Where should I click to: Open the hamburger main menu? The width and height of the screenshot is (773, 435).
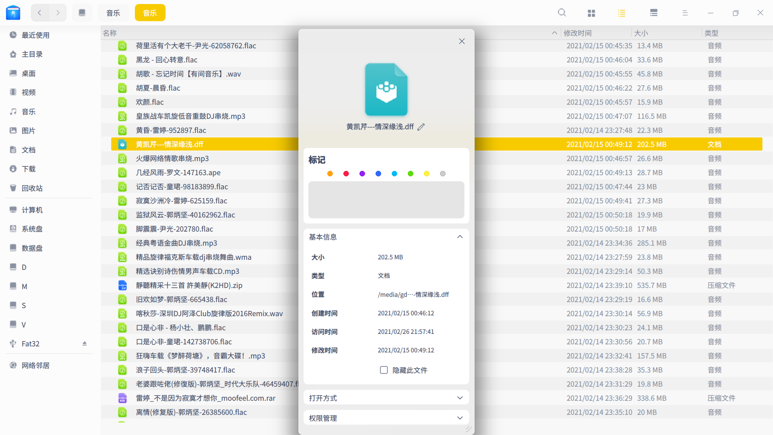point(685,13)
